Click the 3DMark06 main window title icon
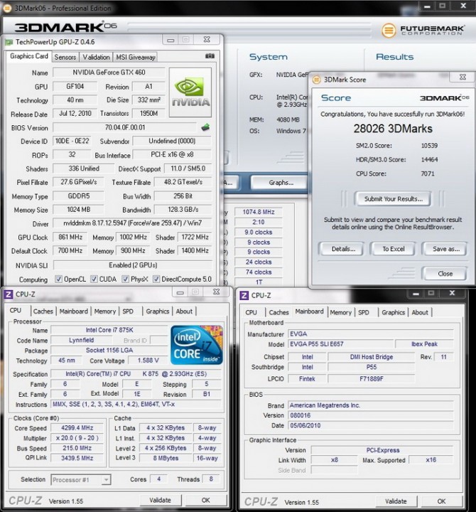The image size is (476, 512). (6, 8)
